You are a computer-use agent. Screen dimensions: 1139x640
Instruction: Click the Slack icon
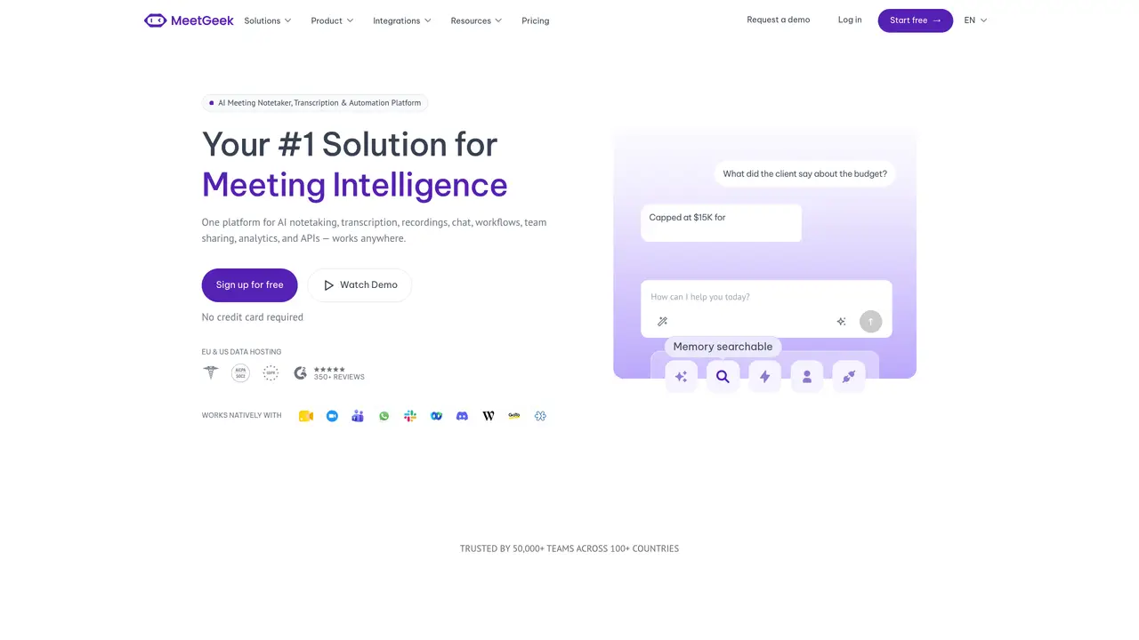point(410,416)
